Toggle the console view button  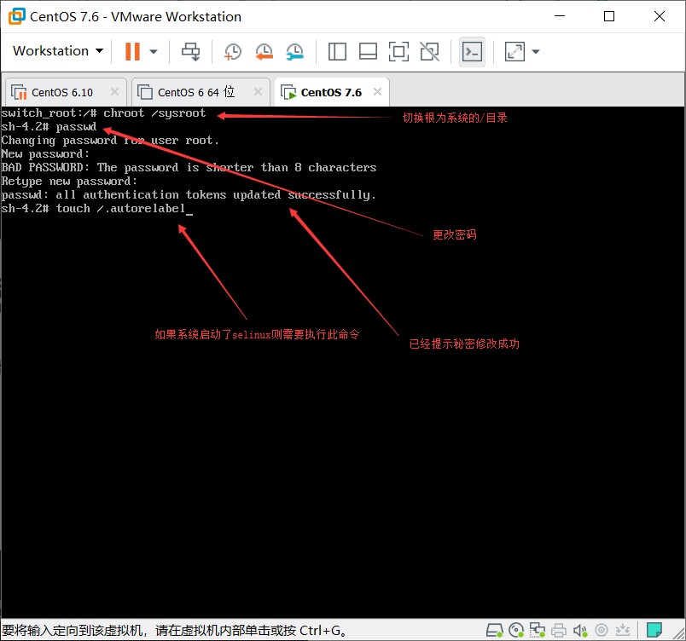tap(472, 51)
